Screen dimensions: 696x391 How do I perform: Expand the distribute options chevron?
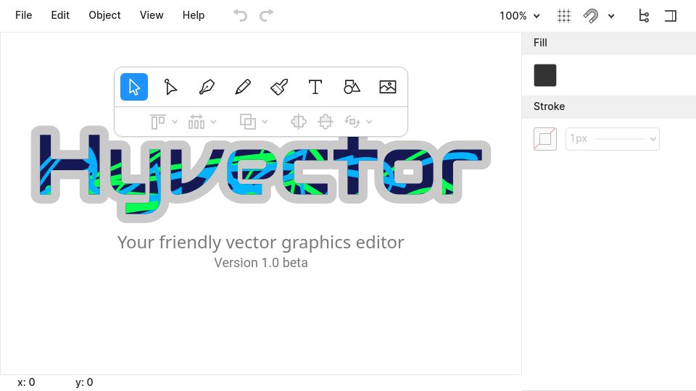(x=213, y=122)
